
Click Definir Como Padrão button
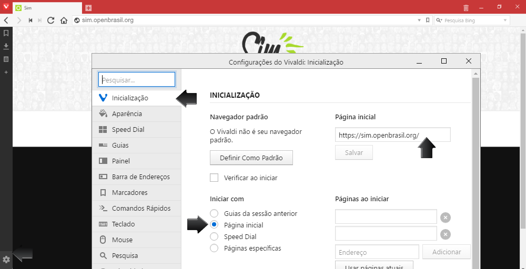251,158
